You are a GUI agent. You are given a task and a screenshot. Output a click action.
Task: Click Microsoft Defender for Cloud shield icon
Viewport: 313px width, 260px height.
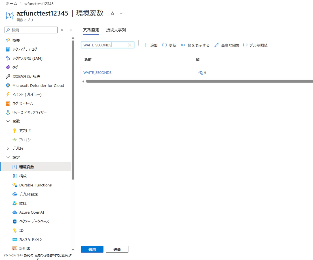point(8,85)
